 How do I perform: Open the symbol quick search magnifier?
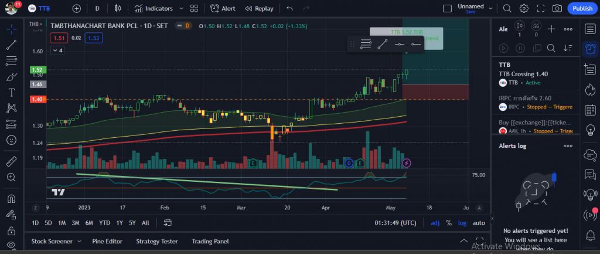pos(507,8)
